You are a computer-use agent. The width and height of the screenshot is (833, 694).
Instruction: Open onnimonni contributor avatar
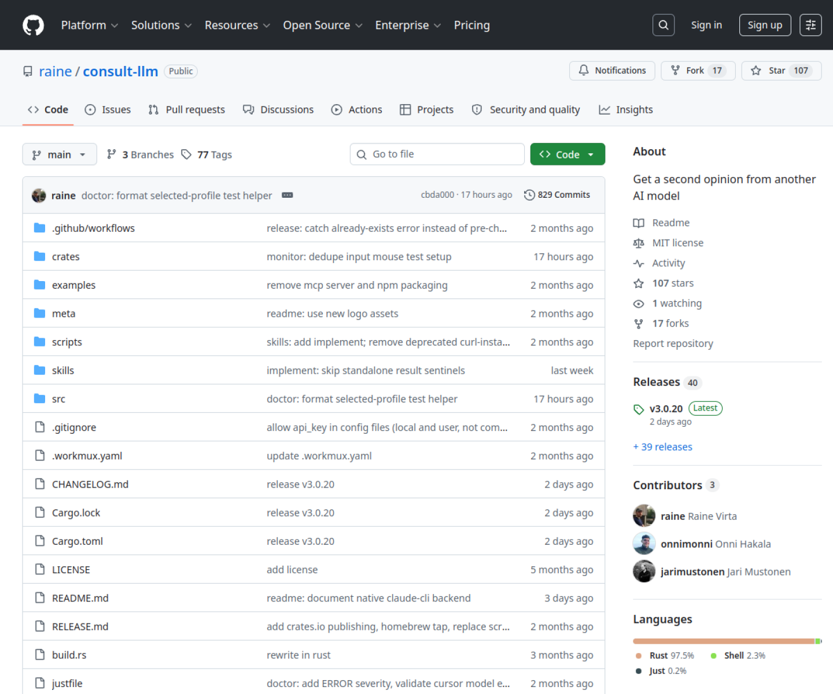644,544
